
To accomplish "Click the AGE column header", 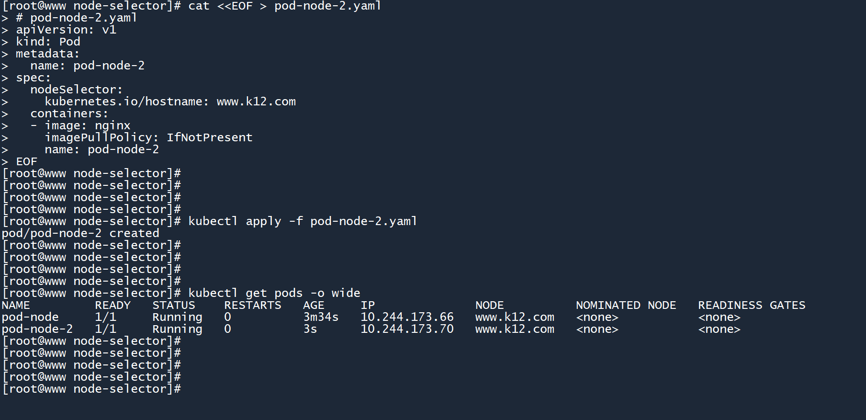I will (x=314, y=305).
